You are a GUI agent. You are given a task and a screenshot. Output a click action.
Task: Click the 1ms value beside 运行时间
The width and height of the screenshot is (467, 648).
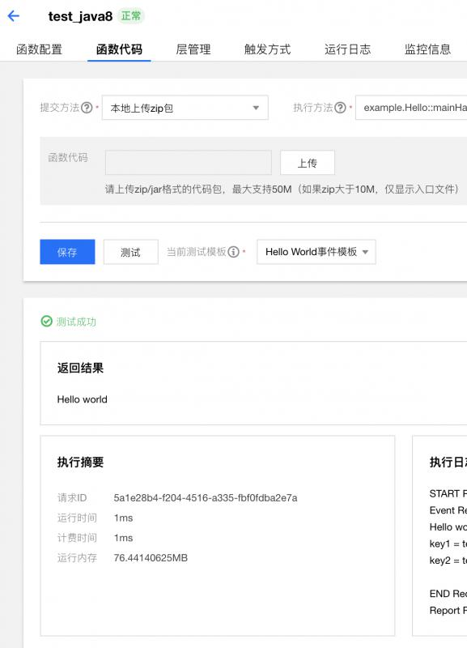coord(124,518)
